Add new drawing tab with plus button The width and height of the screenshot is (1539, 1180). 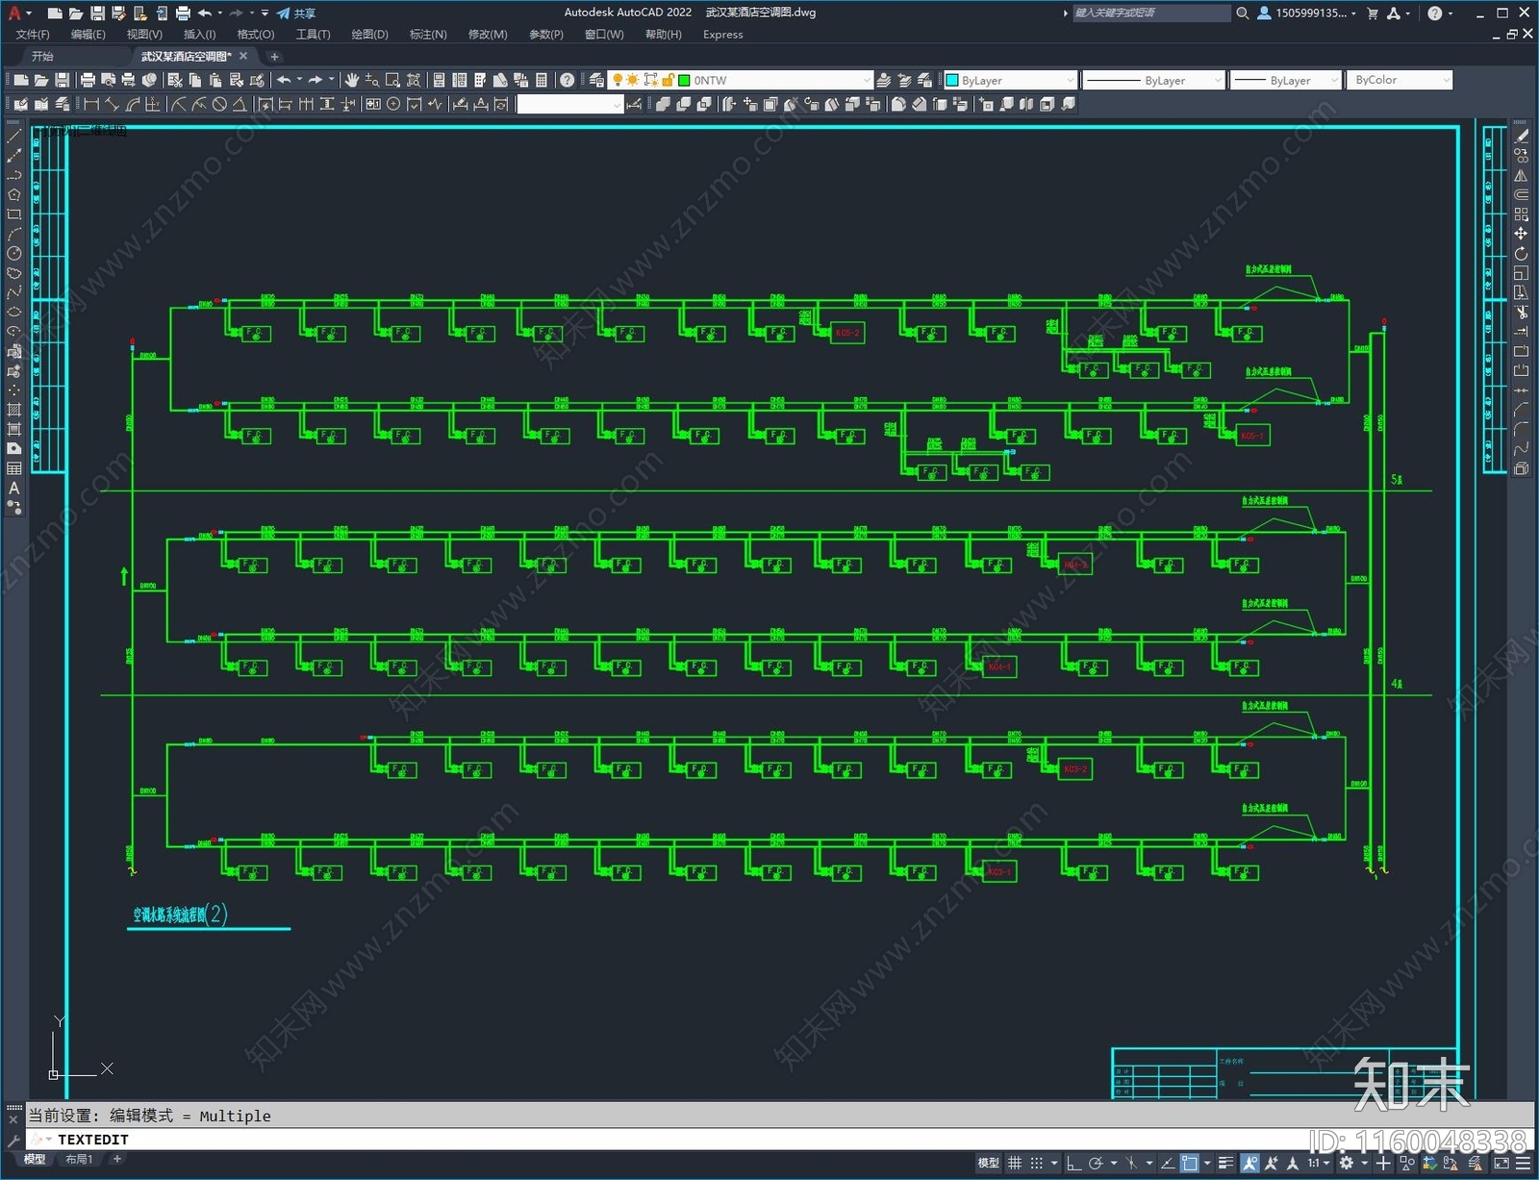[274, 57]
